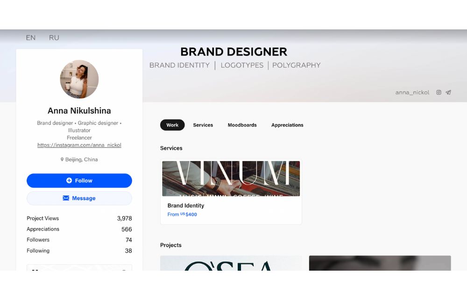Image resolution: width=467 pixels, height=294 pixels.
Task: Follow Anna Nikulshina
Action: tap(79, 181)
